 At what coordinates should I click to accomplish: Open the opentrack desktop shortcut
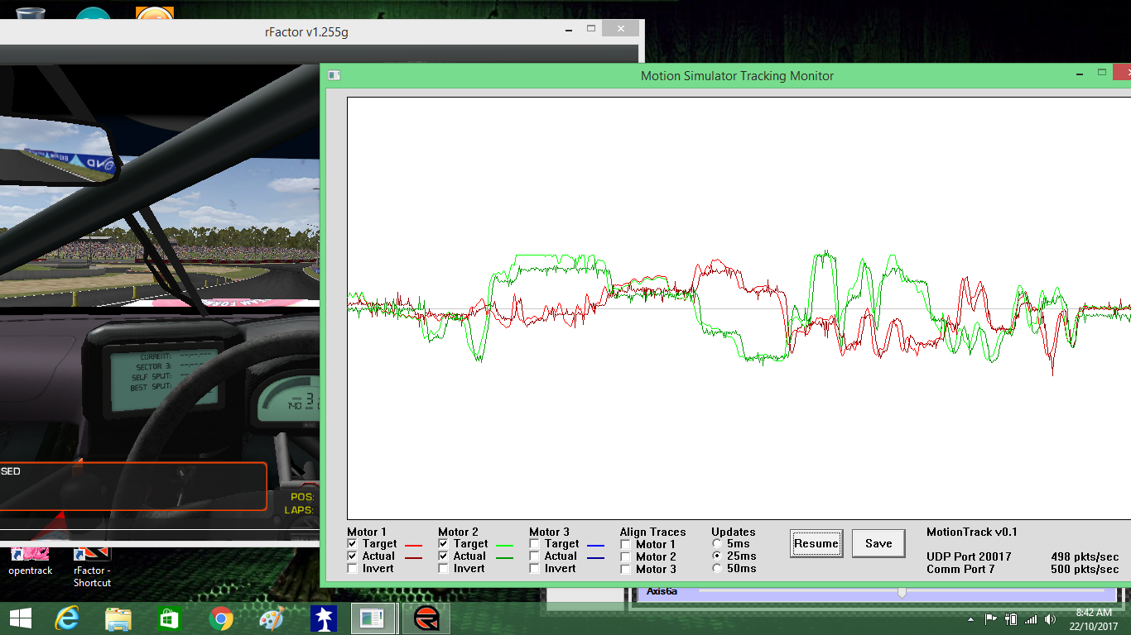pyautogui.click(x=31, y=562)
